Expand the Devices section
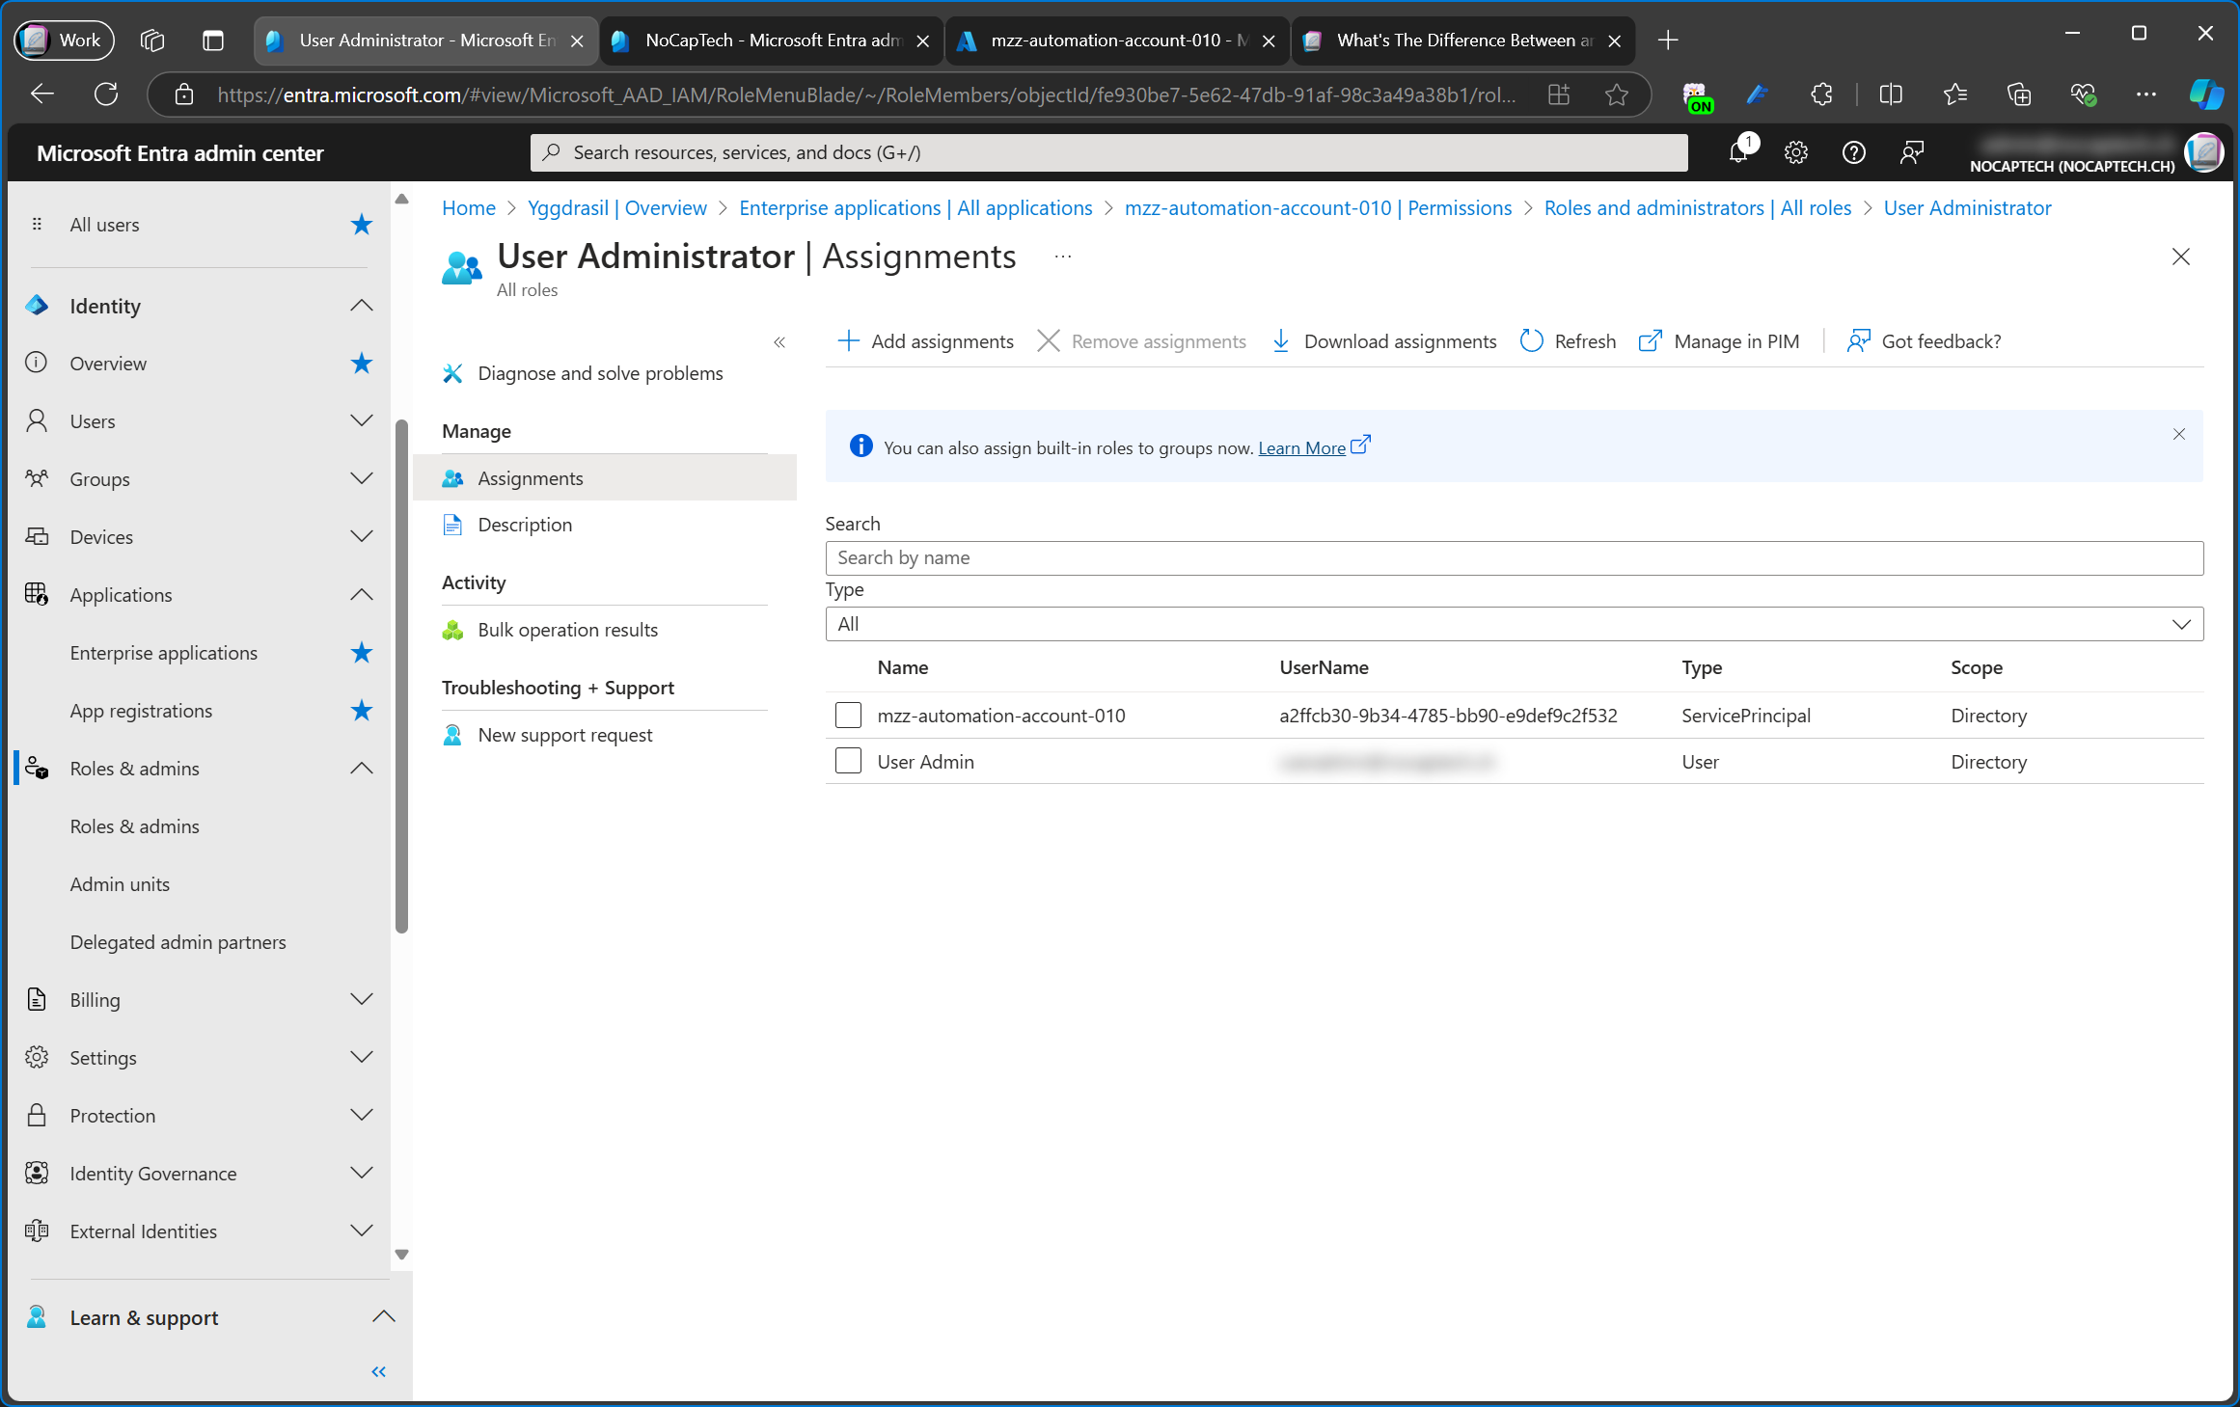Viewport: 2240px width, 1407px height. point(361,537)
